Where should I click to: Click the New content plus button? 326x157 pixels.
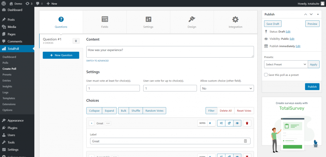[52, 3]
